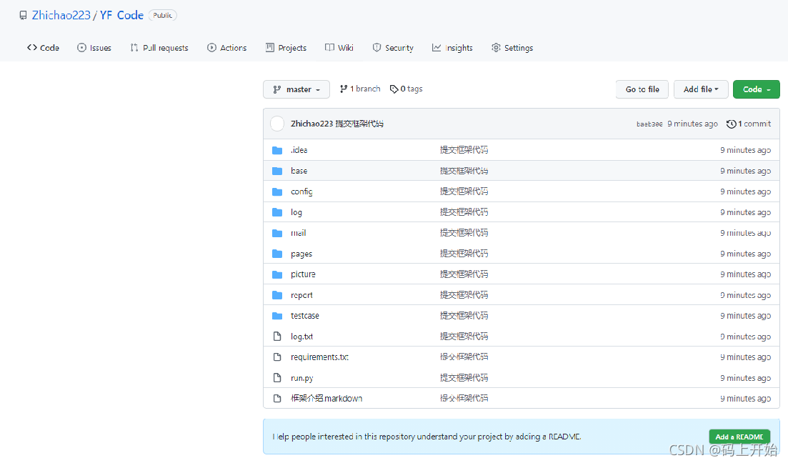Open the log folder

296,212
